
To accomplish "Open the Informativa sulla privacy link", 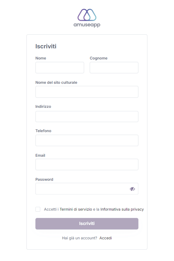I will [x=122, y=209].
